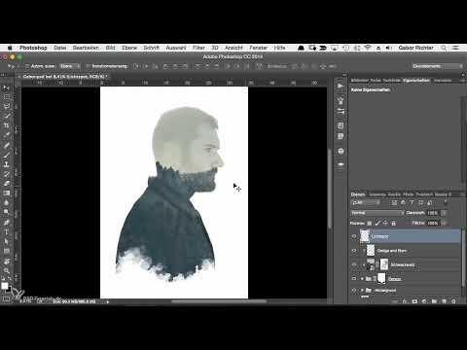Select the Move tool
467x350 pixels.
pyautogui.click(x=6, y=87)
